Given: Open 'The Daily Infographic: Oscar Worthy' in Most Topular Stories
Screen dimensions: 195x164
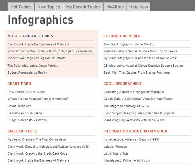Looking at the screenshot, I should (x=33, y=66).
